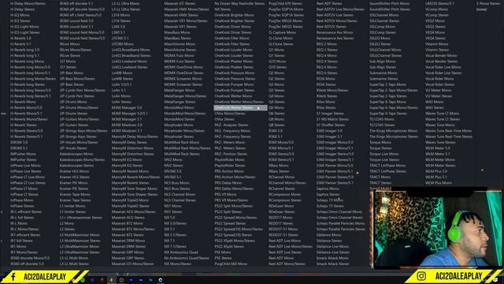Viewport: 504px width, 284px height.
Task: Choose OneKnob Wetter Mono
Action: (233, 96)
